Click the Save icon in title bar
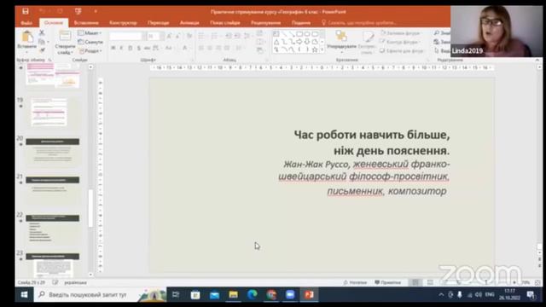This screenshot has height=307, width=546. (x=26, y=11)
